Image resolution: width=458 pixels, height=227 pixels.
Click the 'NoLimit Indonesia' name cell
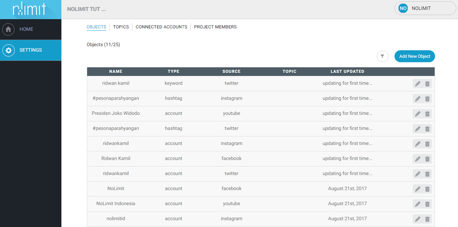coord(116,204)
